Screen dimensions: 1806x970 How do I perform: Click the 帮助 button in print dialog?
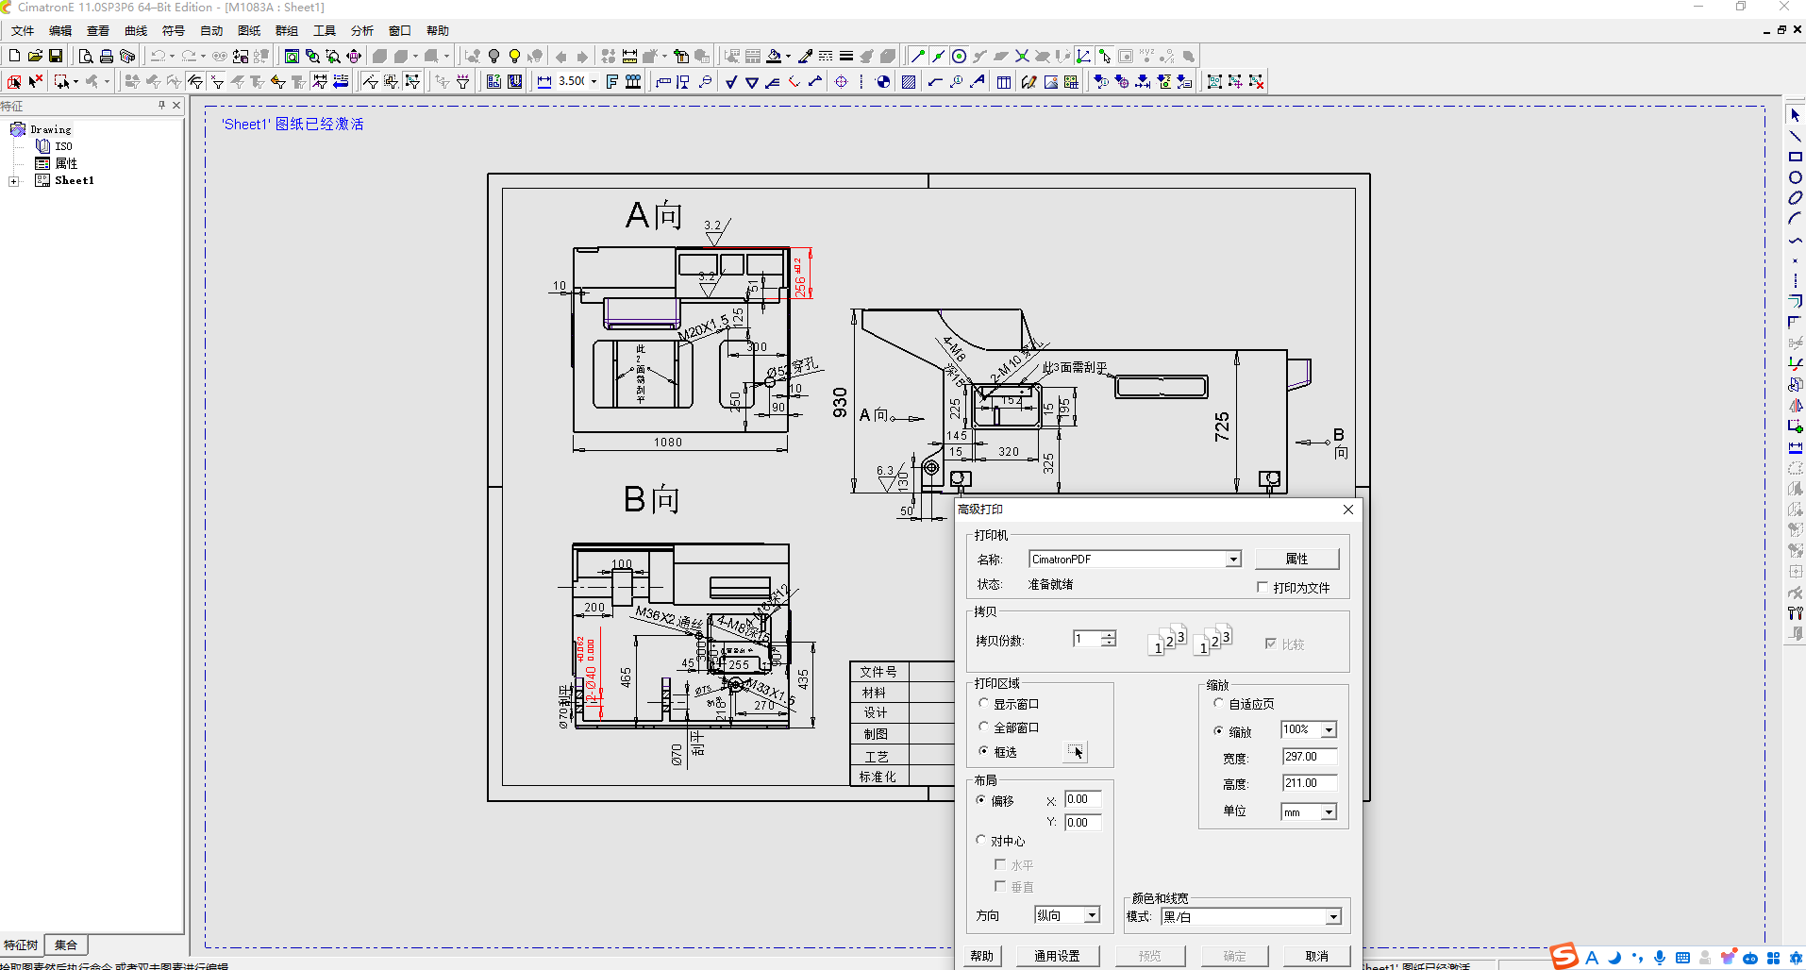pyautogui.click(x=982, y=956)
